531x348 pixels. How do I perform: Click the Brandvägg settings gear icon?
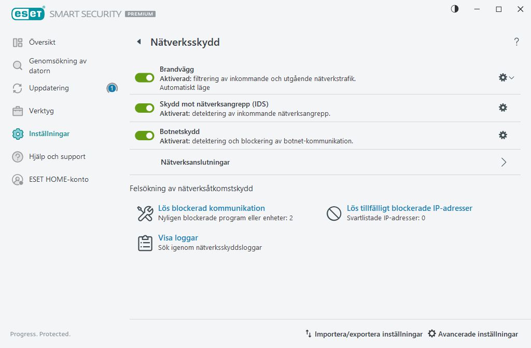pos(502,77)
